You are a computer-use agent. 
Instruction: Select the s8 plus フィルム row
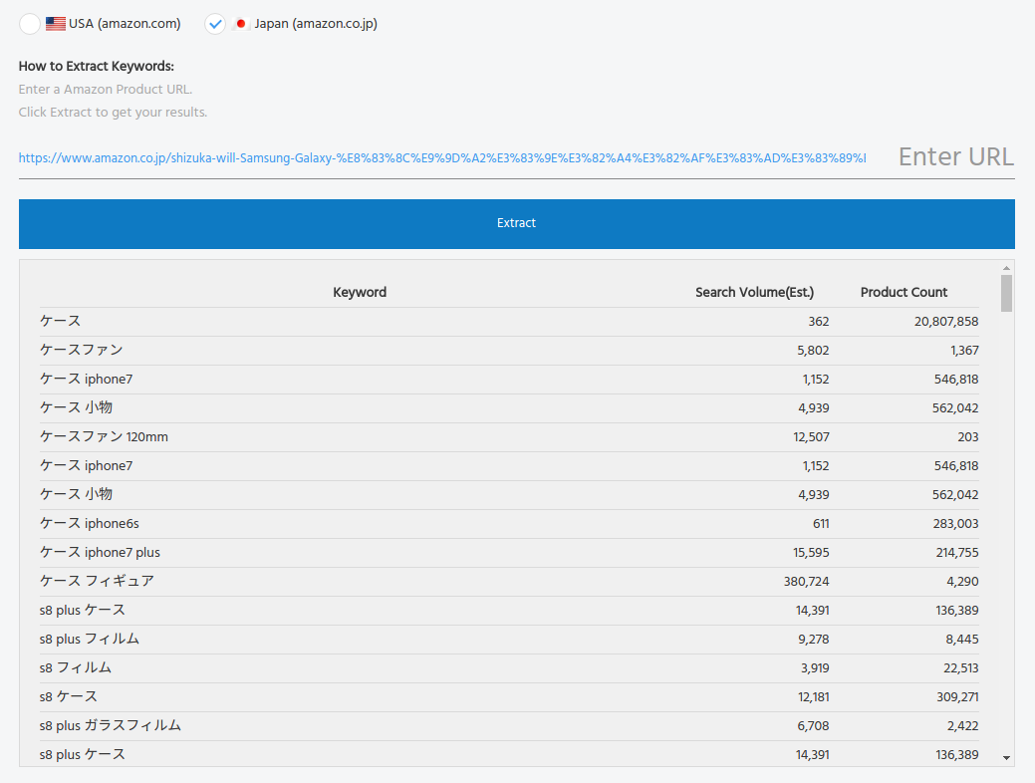[x=90, y=640]
